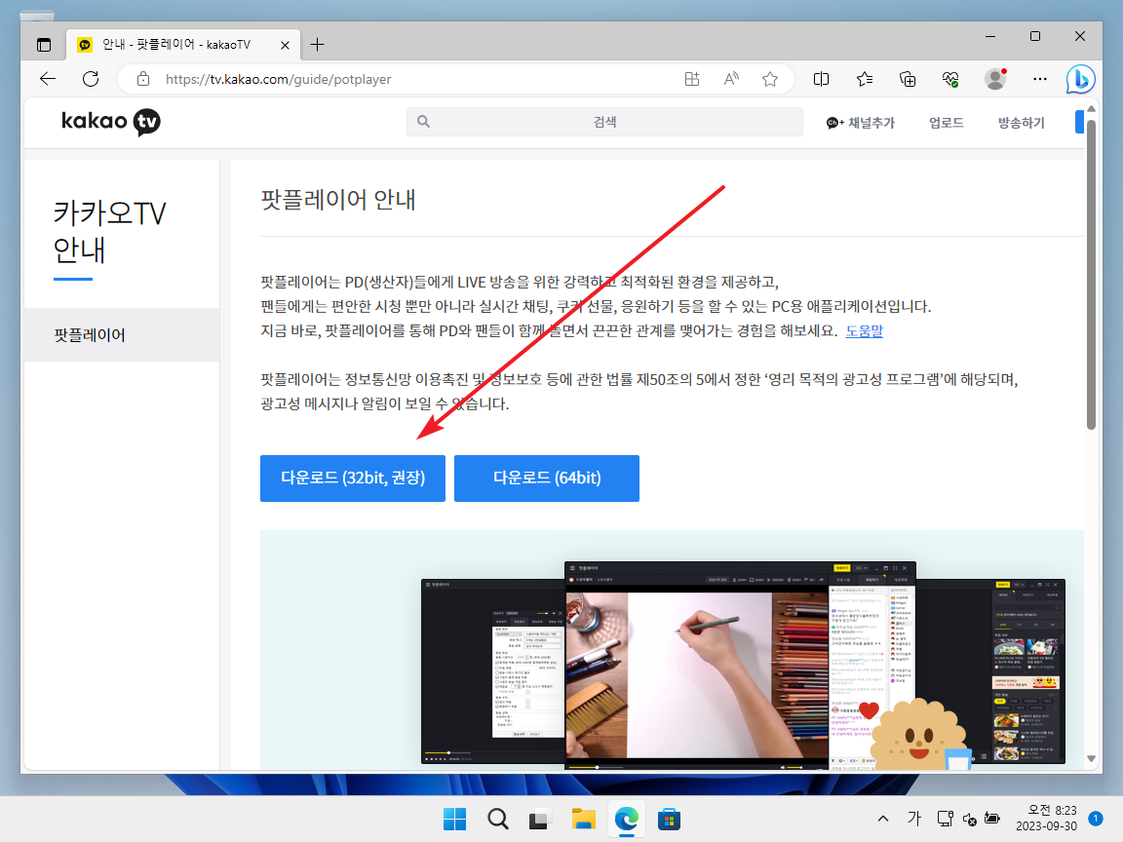Open Microsoft Store from the taskbar
This screenshot has width=1123, height=842.
coord(669,819)
